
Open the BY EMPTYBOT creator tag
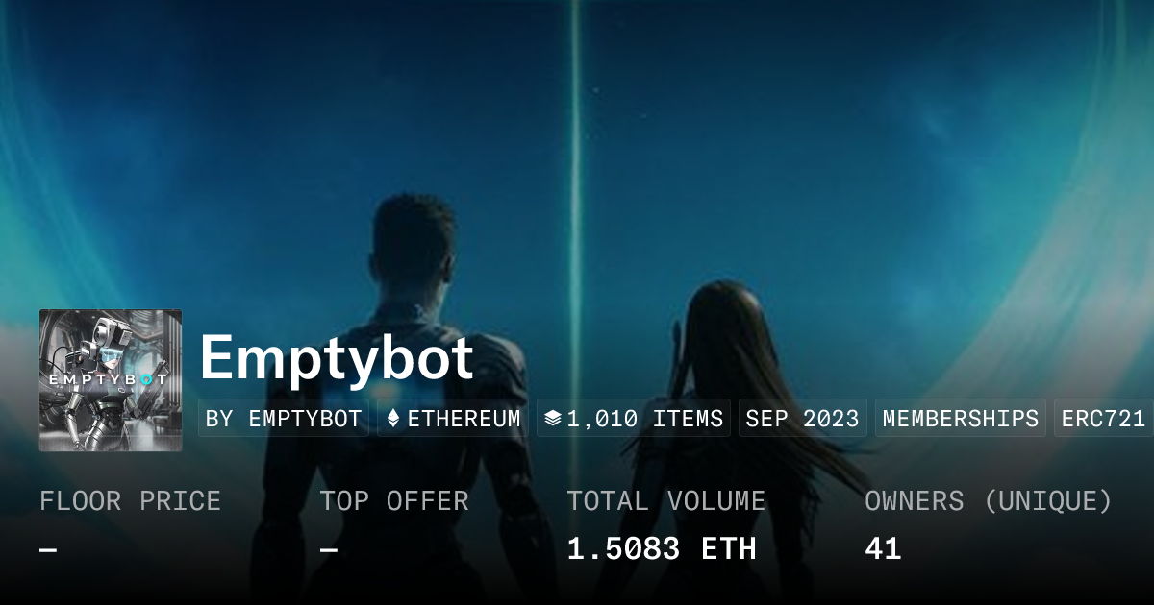click(x=284, y=419)
